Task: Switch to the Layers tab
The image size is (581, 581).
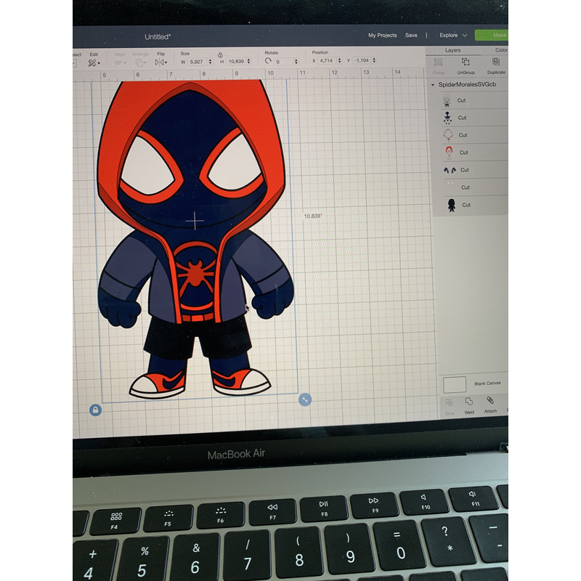Action: (x=453, y=50)
